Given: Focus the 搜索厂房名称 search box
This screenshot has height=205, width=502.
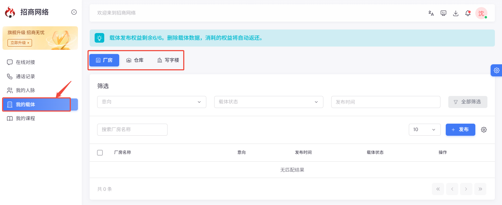Looking at the screenshot, I should click(x=132, y=130).
